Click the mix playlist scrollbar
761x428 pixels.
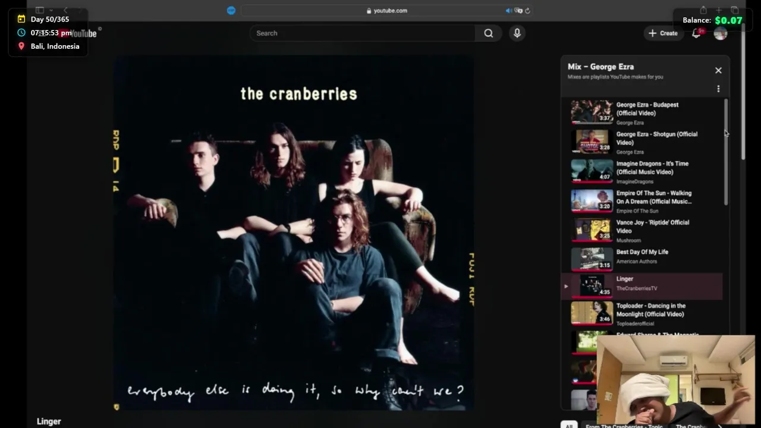(x=726, y=152)
